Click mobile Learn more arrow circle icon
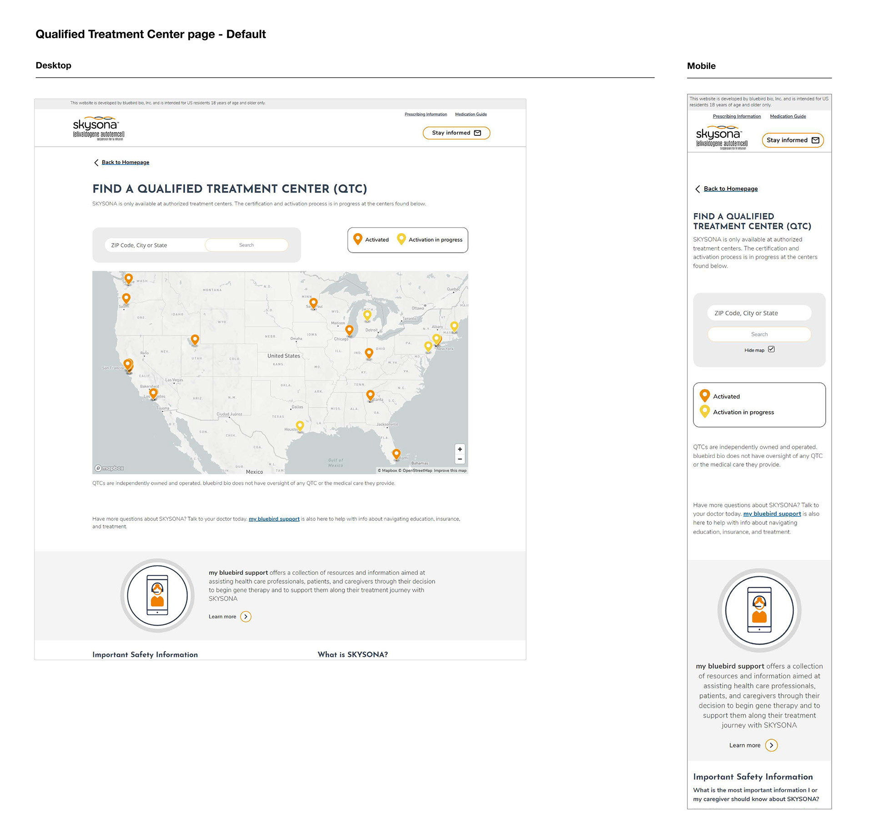 point(771,745)
